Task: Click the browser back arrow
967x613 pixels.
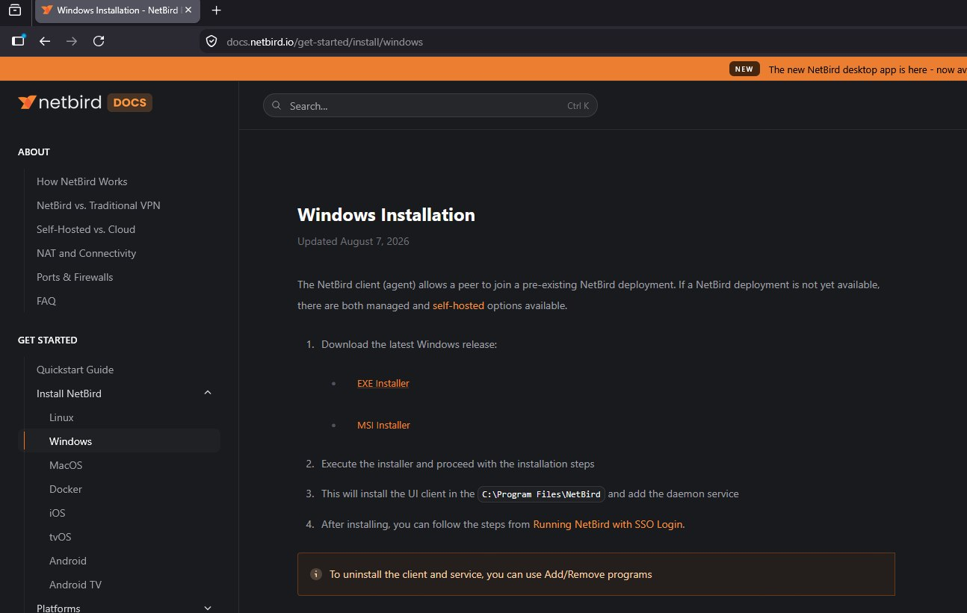Action: coord(45,42)
